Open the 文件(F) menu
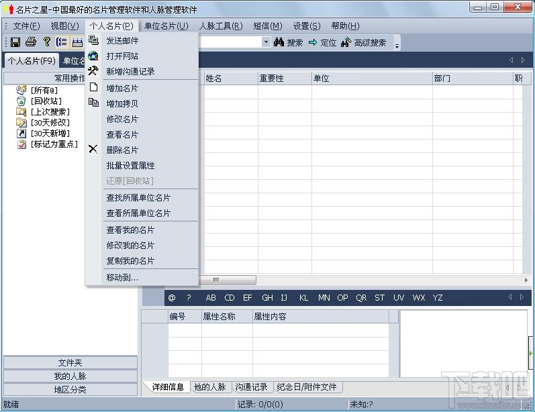This screenshot has width=535, height=412. tap(26, 26)
